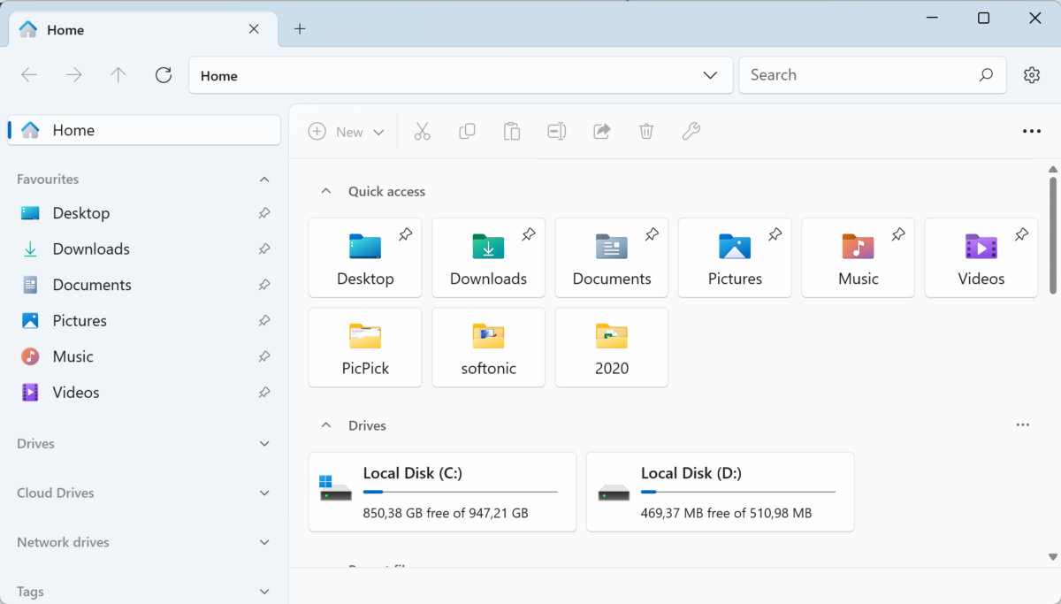This screenshot has width=1061, height=604.
Task: Pin the Desktop Quick access card
Action: coord(405,234)
